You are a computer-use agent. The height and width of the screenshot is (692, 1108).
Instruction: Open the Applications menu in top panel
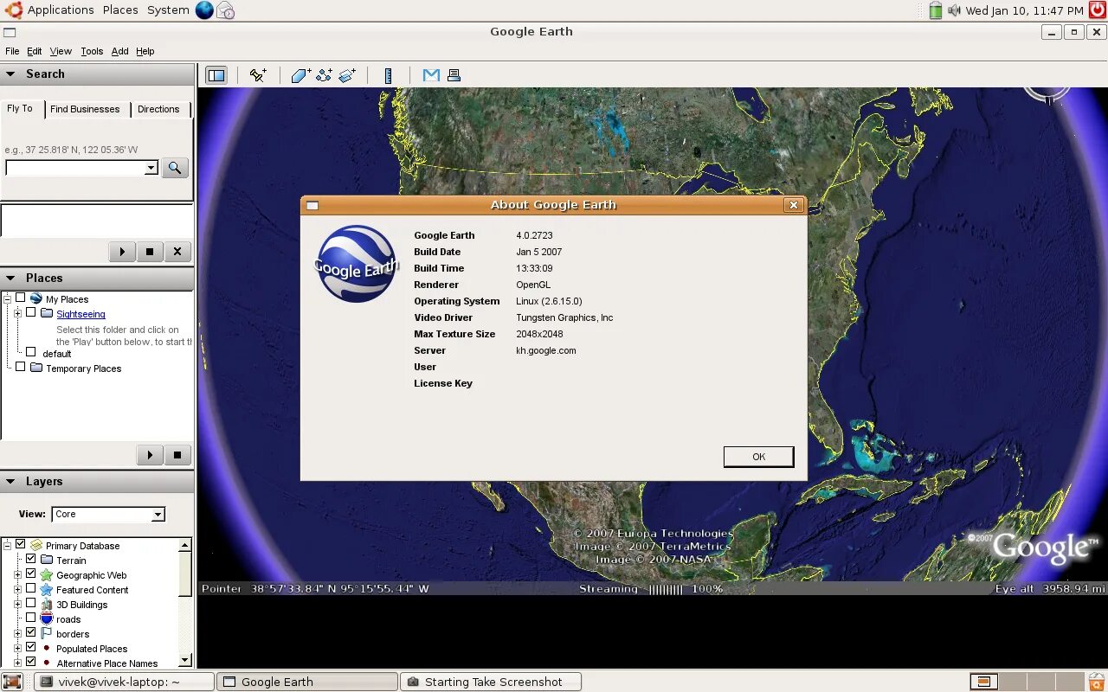(61, 10)
